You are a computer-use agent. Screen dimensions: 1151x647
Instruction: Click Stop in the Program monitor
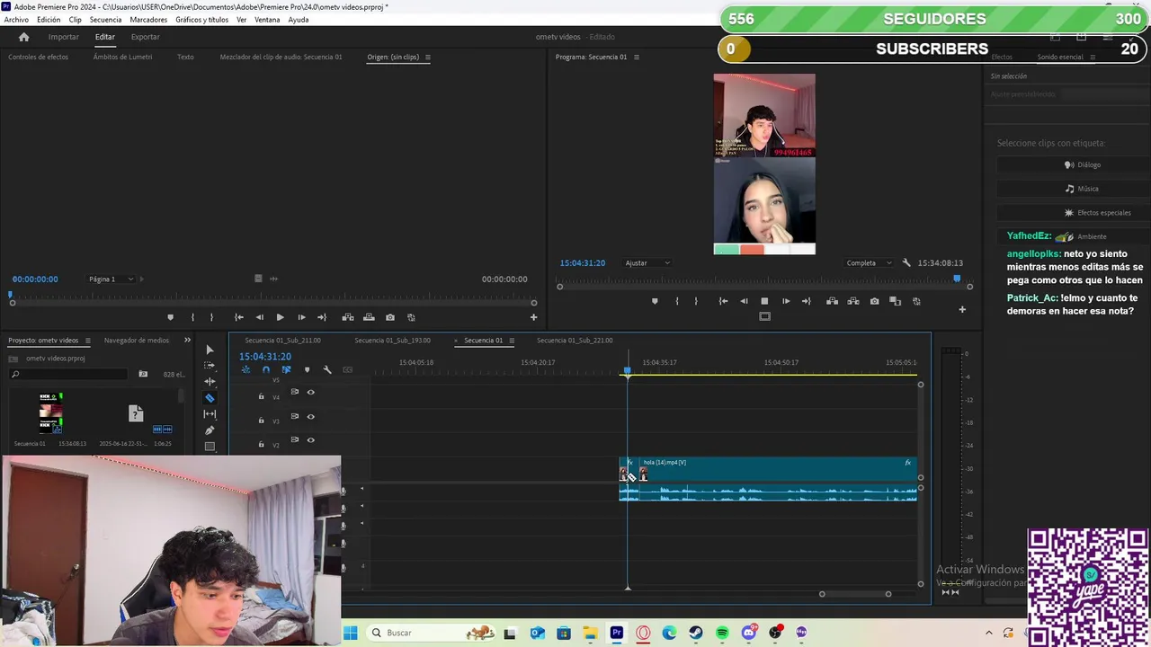click(x=764, y=301)
